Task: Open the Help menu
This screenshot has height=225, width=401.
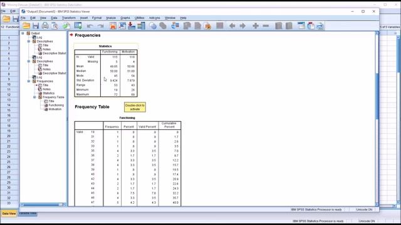Action: pos(183,18)
